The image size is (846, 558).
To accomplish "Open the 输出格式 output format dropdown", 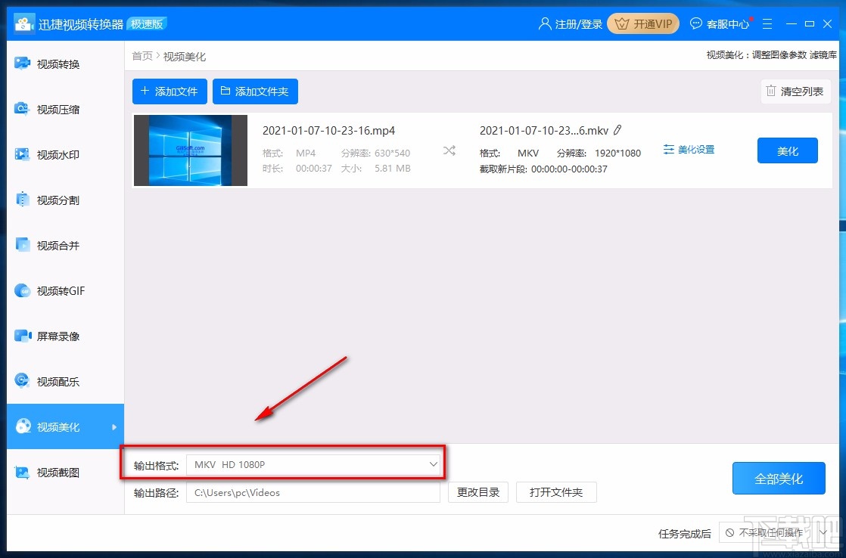I will [314, 465].
